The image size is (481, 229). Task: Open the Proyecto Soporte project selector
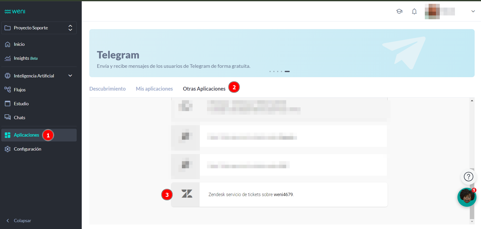pos(39,28)
